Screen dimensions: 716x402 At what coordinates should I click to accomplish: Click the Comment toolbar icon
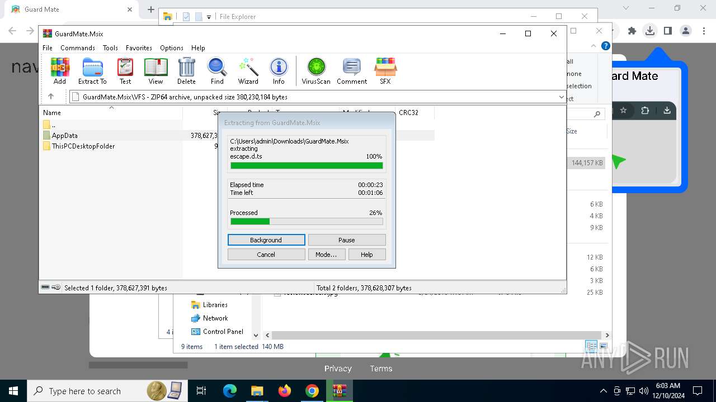[x=352, y=71]
